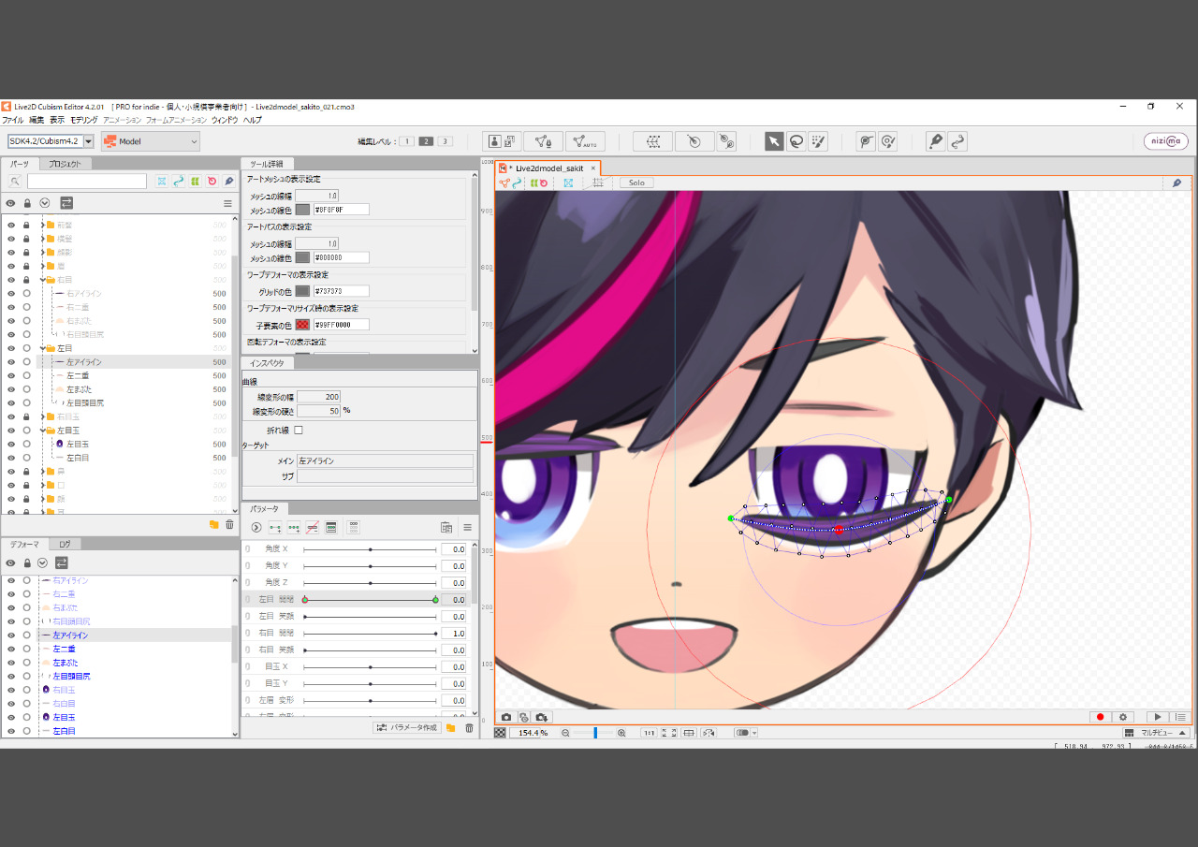Unlock the 右目 folder

(27, 280)
